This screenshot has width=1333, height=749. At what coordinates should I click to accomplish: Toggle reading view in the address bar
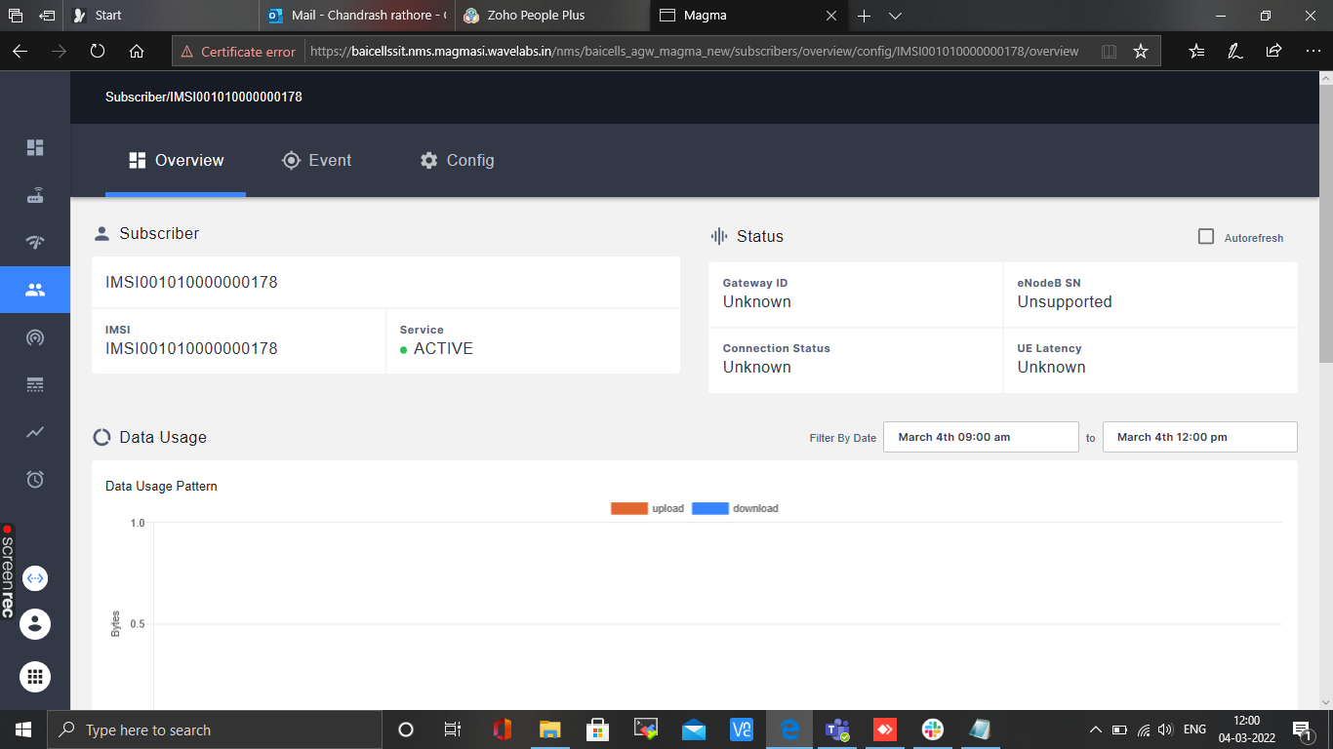pos(1109,51)
